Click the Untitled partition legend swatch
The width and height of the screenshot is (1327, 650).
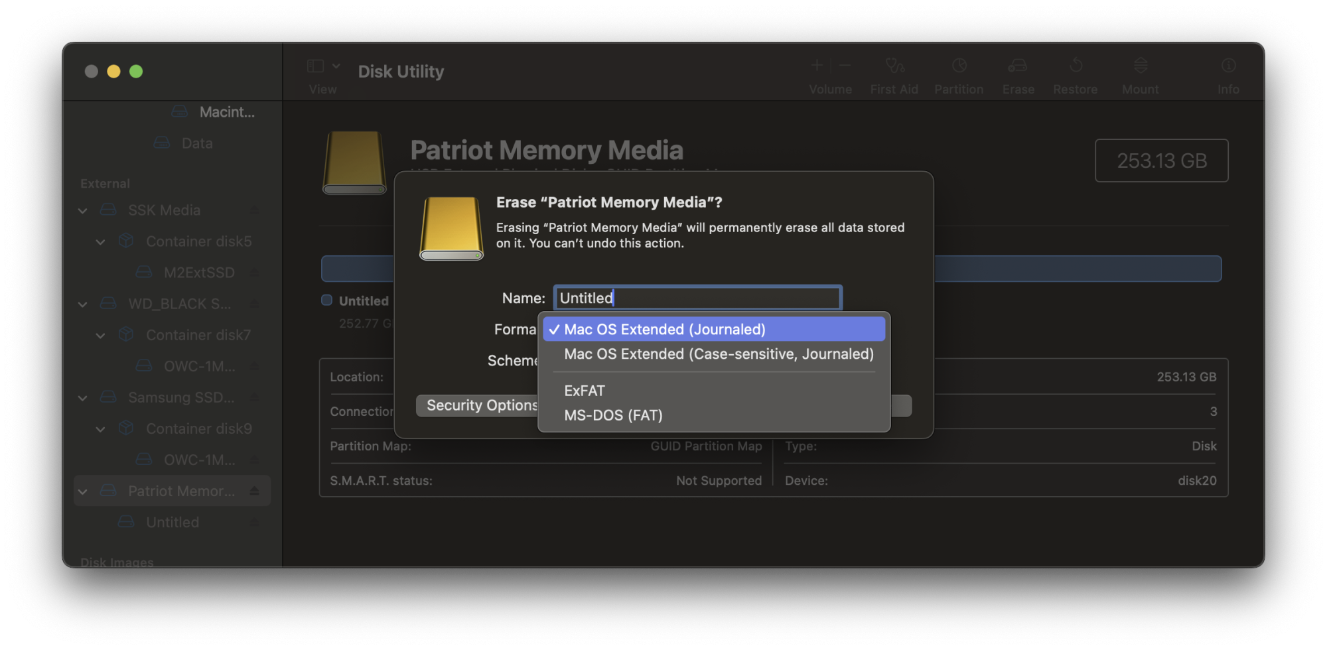[326, 300]
